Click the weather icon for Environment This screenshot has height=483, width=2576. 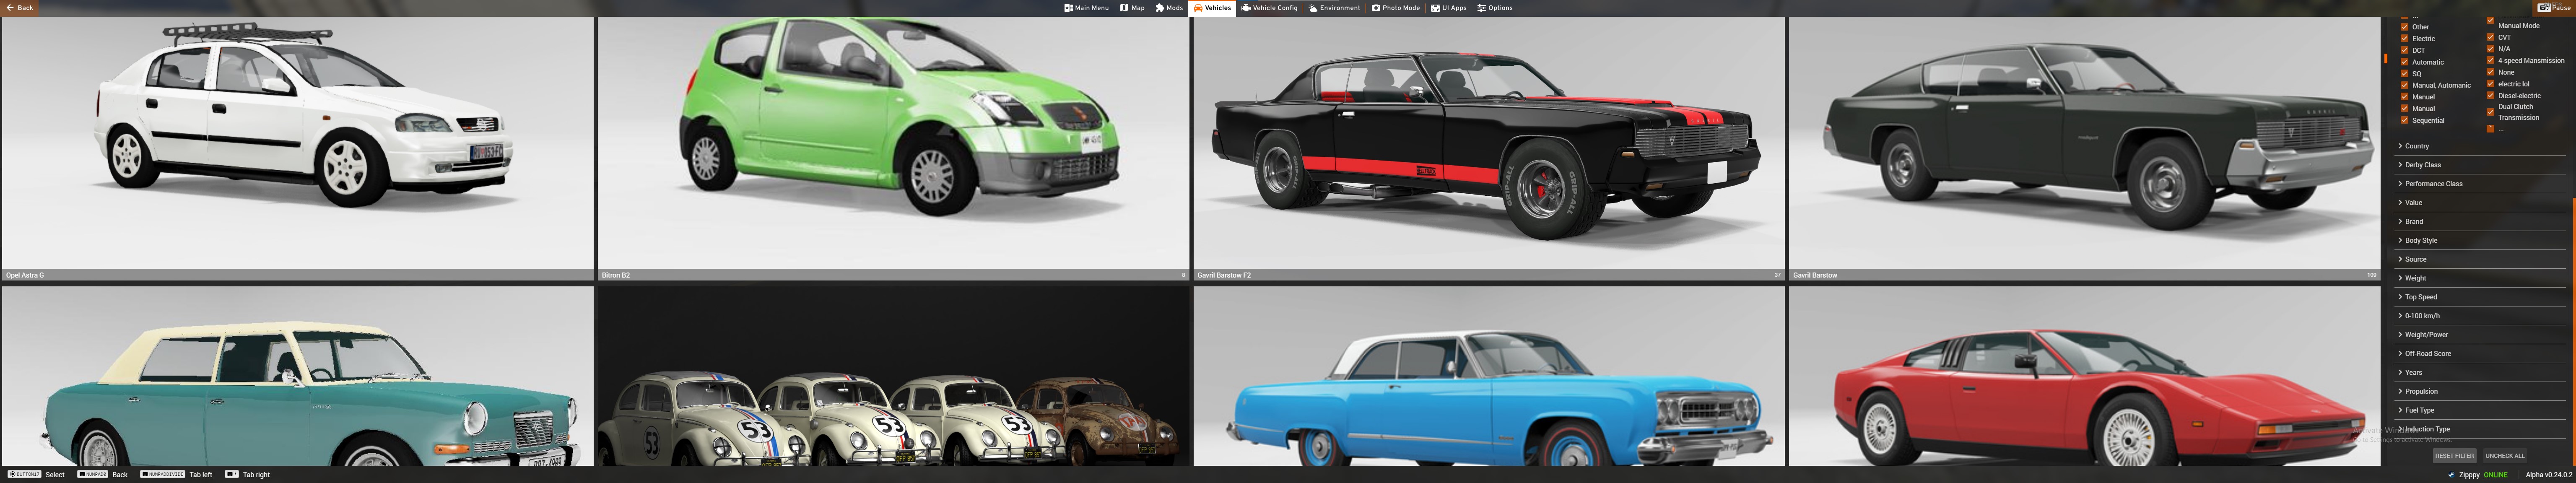(x=1313, y=8)
